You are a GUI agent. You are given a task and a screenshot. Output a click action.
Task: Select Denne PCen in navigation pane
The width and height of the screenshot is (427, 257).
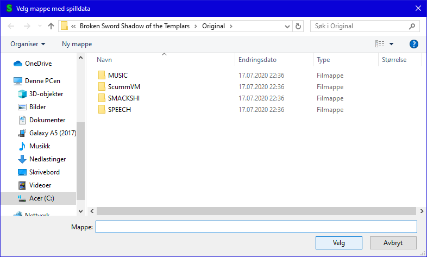point(37,81)
